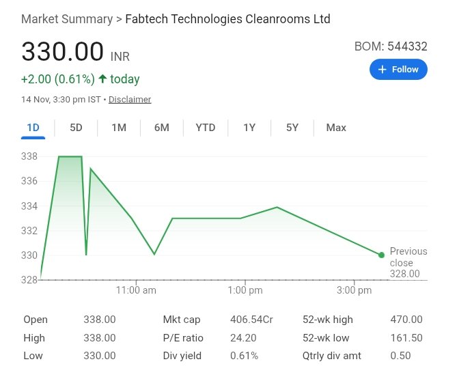Switch to the 5D chart range
Viewport: 459px width, 379px height.
(x=76, y=128)
